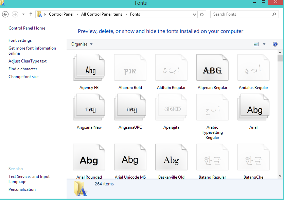Viewport: 284px width, 200px height.
Task: Select the Andalus Regular font icon
Action: [x=253, y=67]
